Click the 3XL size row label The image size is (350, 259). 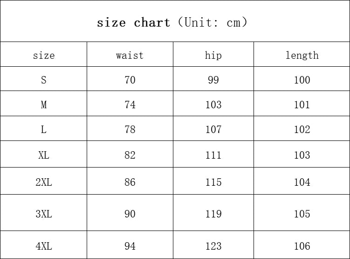[44, 214]
